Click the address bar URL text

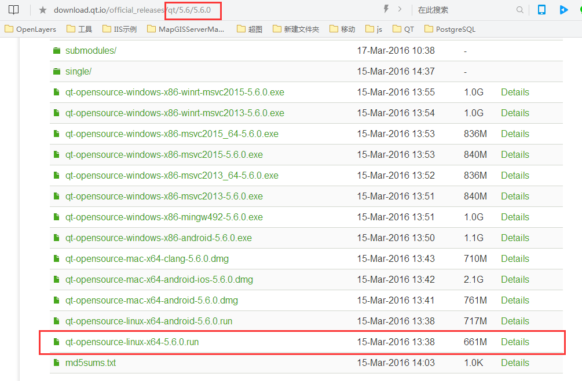132,10
